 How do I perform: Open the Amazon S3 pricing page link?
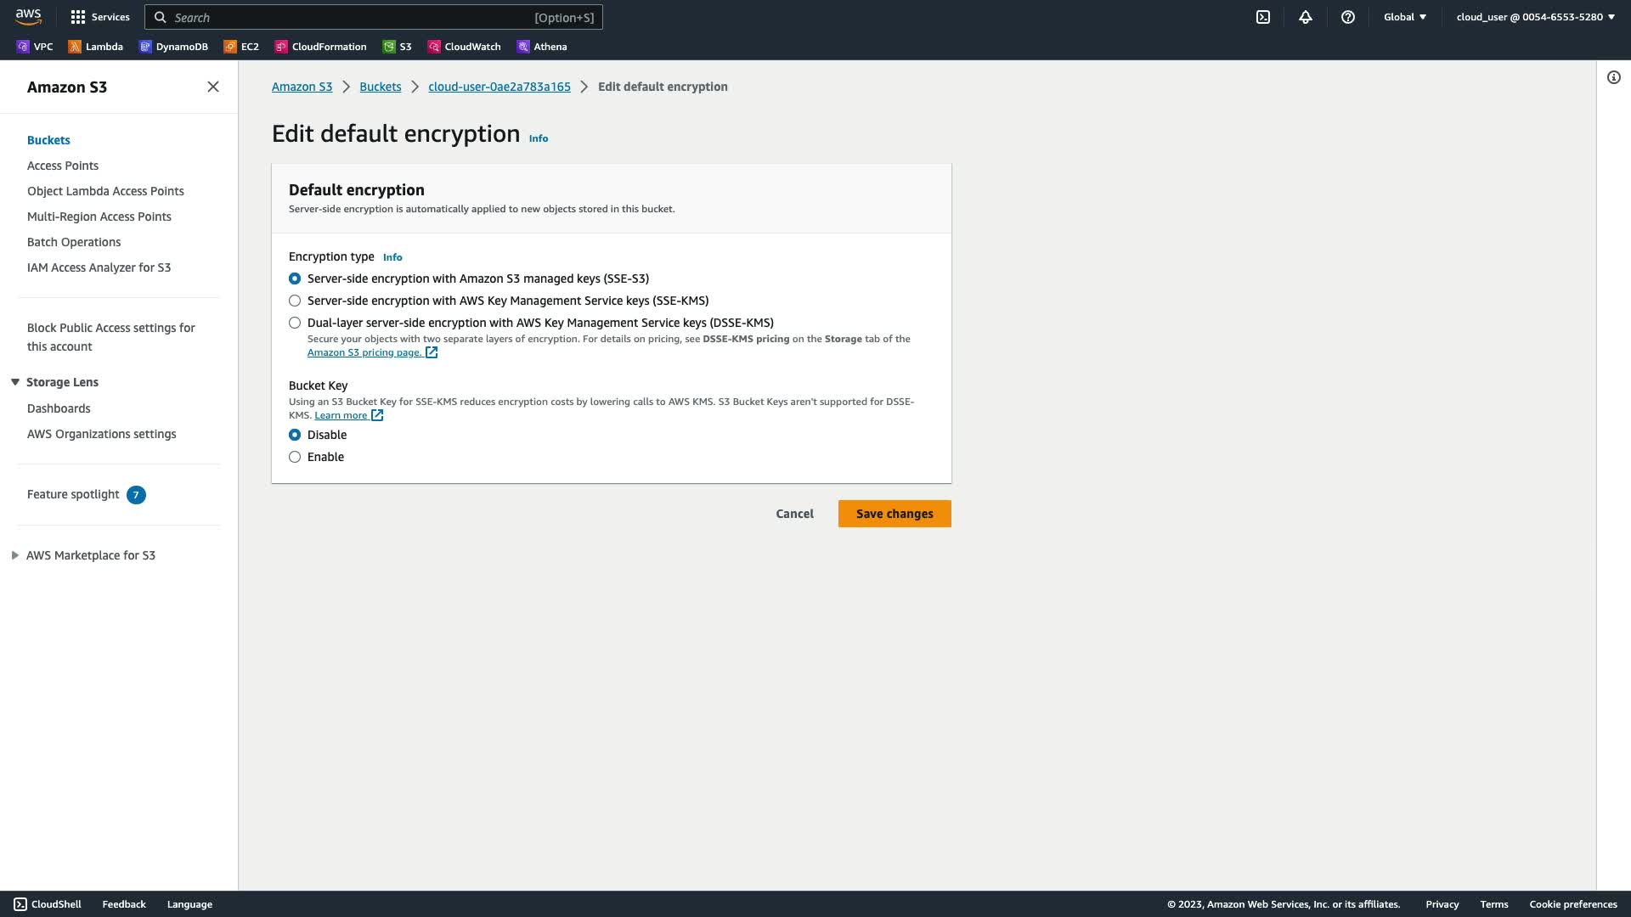[x=365, y=352]
